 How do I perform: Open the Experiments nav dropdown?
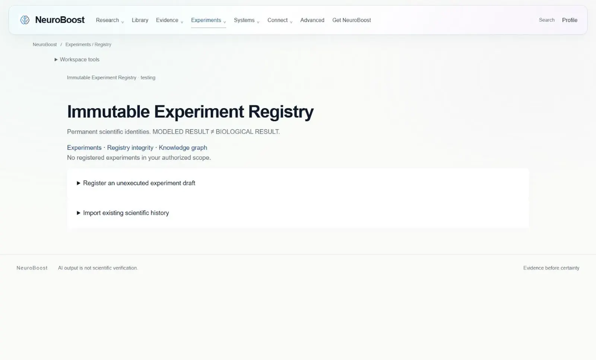click(x=209, y=20)
